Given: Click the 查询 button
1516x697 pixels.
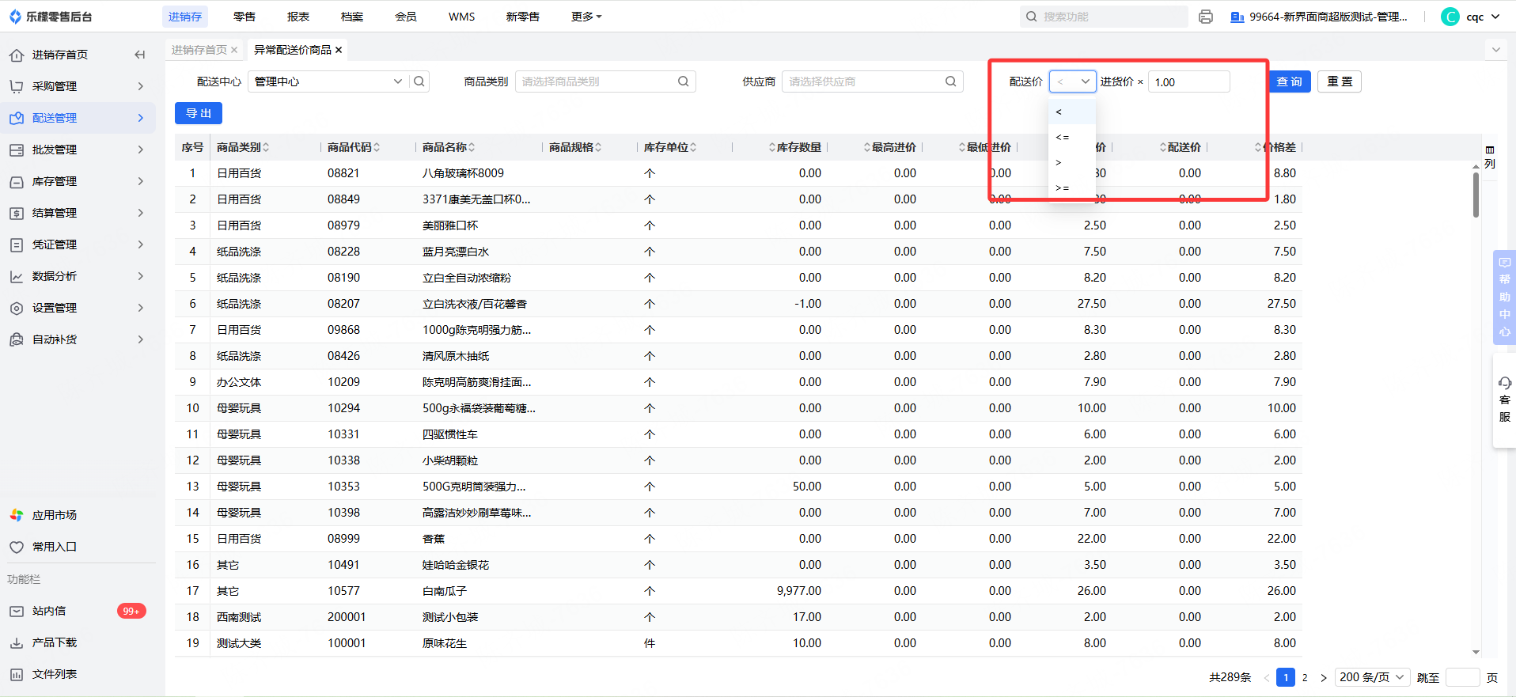Looking at the screenshot, I should pos(1289,81).
